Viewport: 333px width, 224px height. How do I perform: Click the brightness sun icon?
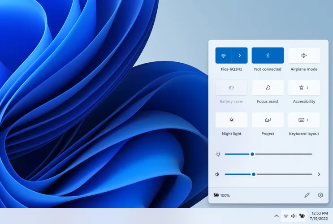click(x=218, y=154)
